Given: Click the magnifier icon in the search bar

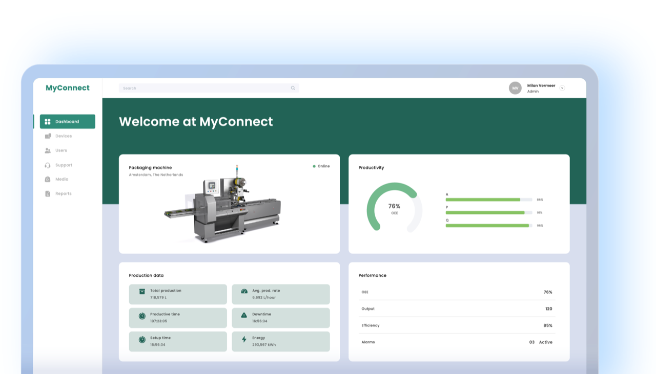Looking at the screenshot, I should [x=293, y=87].
